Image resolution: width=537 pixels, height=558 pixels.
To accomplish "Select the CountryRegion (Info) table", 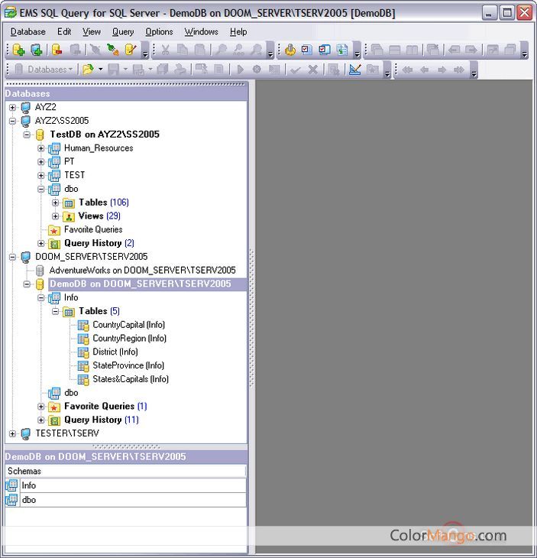I will [x=129, y=338].
